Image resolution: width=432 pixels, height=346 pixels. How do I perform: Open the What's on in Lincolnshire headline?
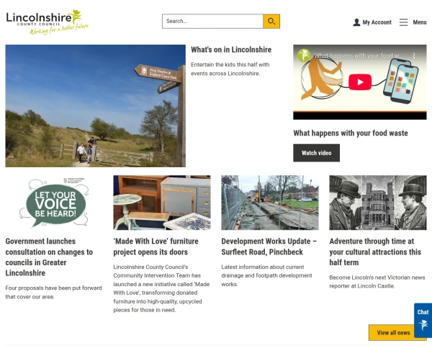[x=231, y=50]
